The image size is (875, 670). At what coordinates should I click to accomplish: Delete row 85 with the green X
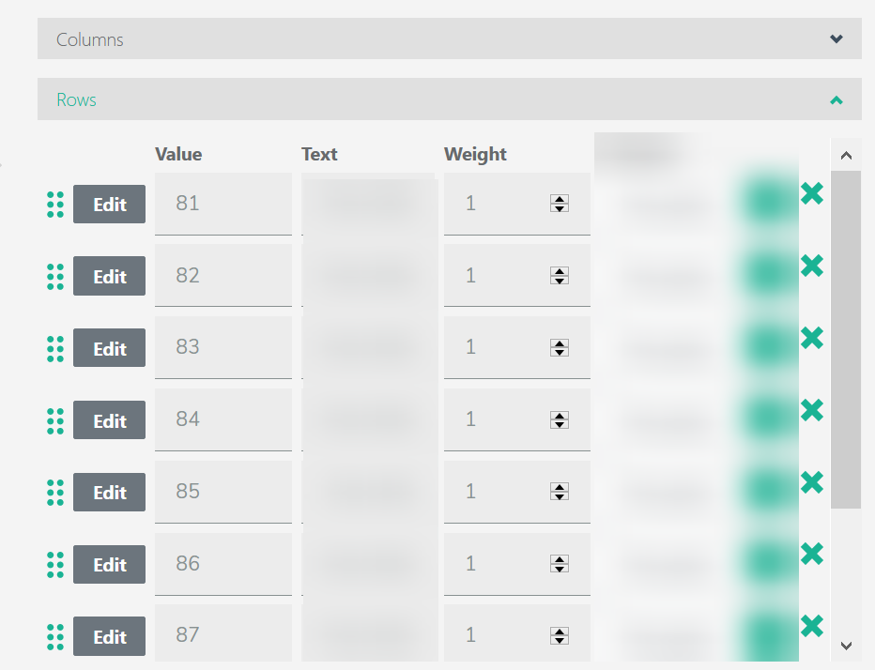pos(812,482)
